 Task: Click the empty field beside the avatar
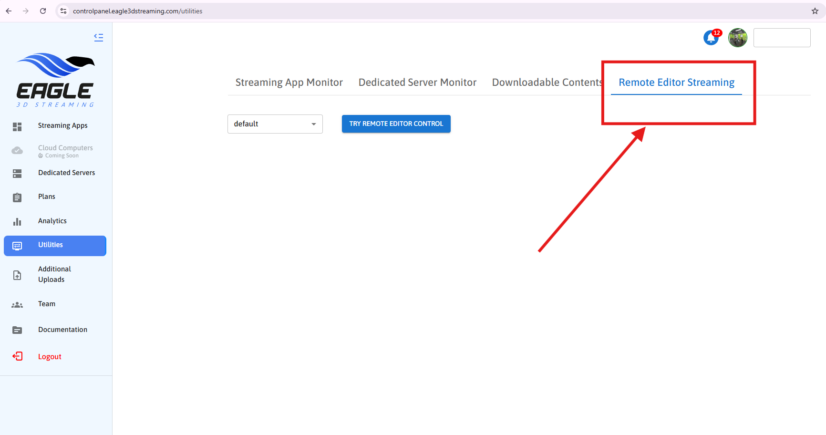[782, 38]
